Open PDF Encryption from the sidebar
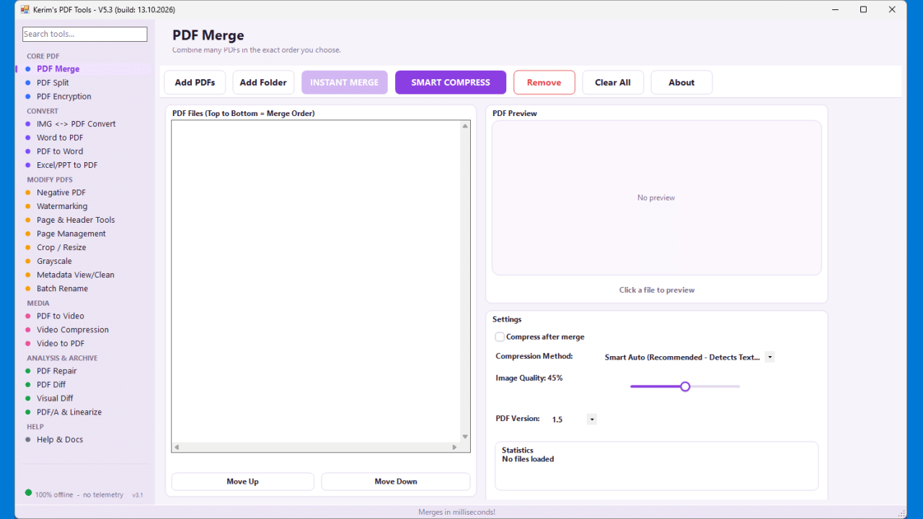Image resolution: width=923 pixels, height=519 pixels. click(64, 97)
